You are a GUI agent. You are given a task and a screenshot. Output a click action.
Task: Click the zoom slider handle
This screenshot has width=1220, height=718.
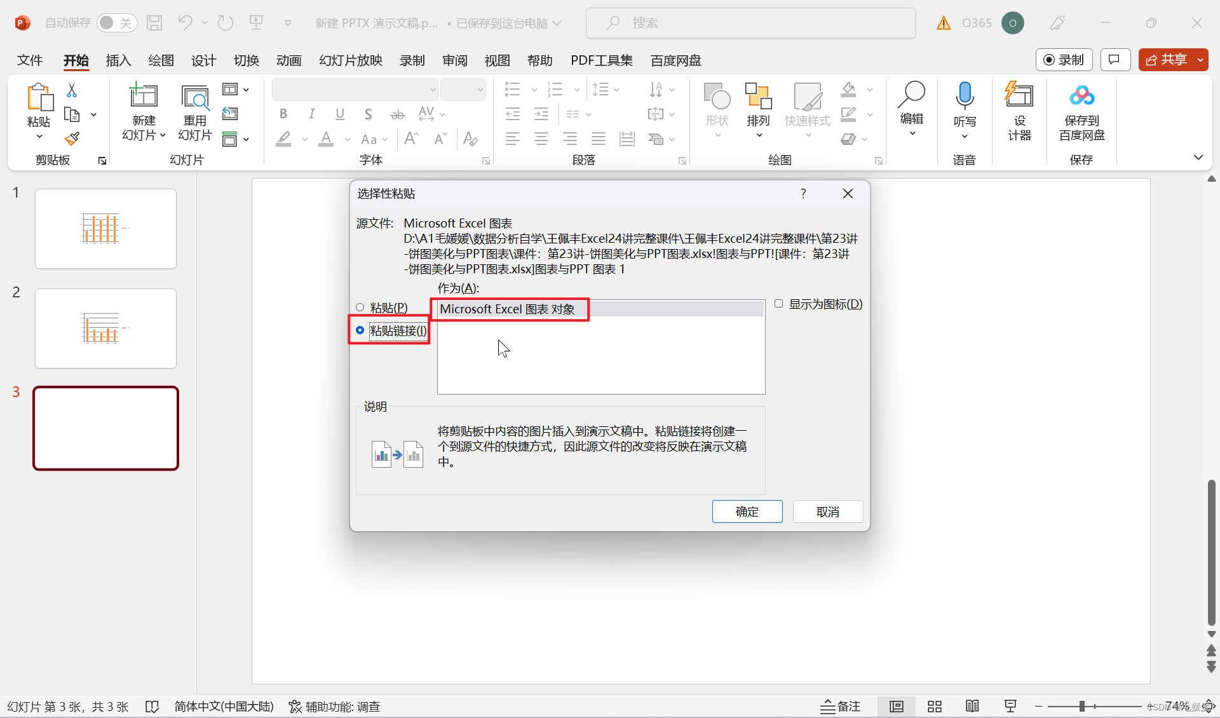point(1081,707)
